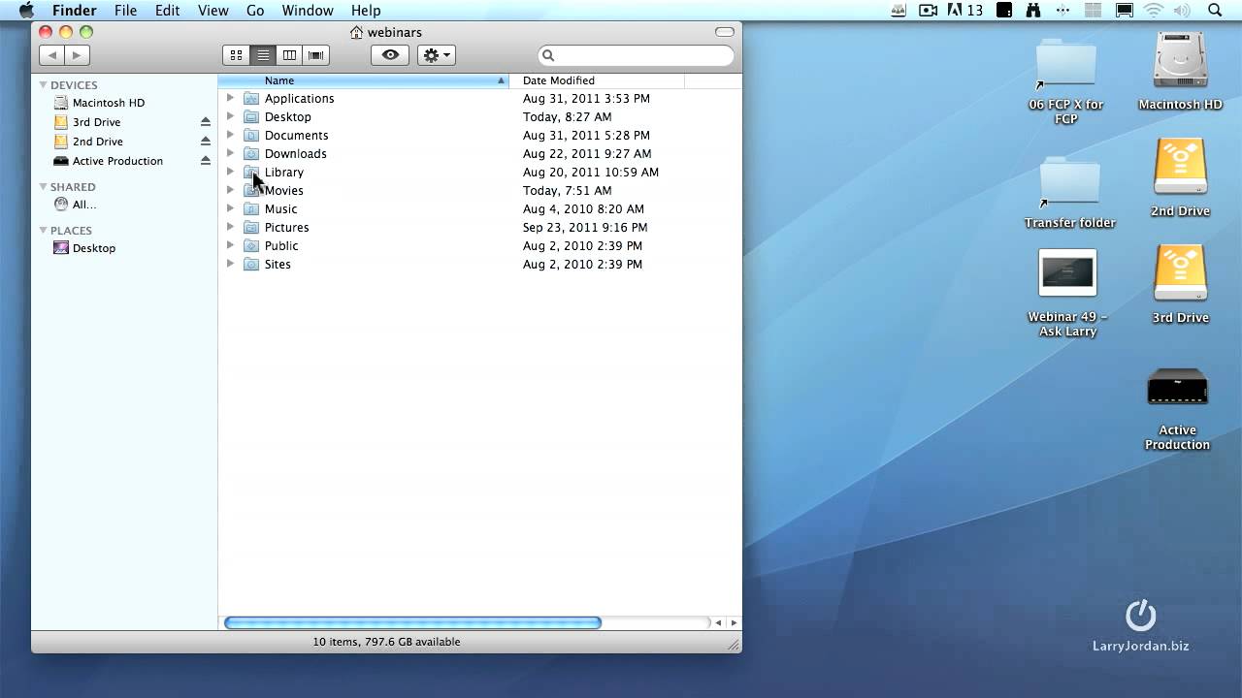Image resolution: width=1242 pixels, height=698 pixels.
Task: Click the horizontal scrollbar thumb
Action: click(412, 622)
